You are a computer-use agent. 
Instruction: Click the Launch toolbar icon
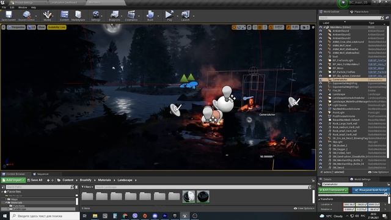[185, 15]
